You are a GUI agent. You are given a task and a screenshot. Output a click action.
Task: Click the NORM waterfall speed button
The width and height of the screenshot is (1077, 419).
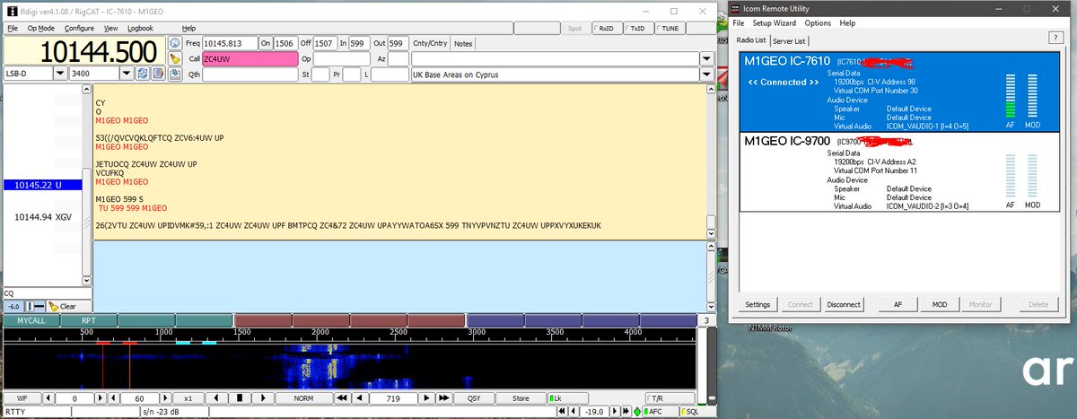click(x=303, y=397)
